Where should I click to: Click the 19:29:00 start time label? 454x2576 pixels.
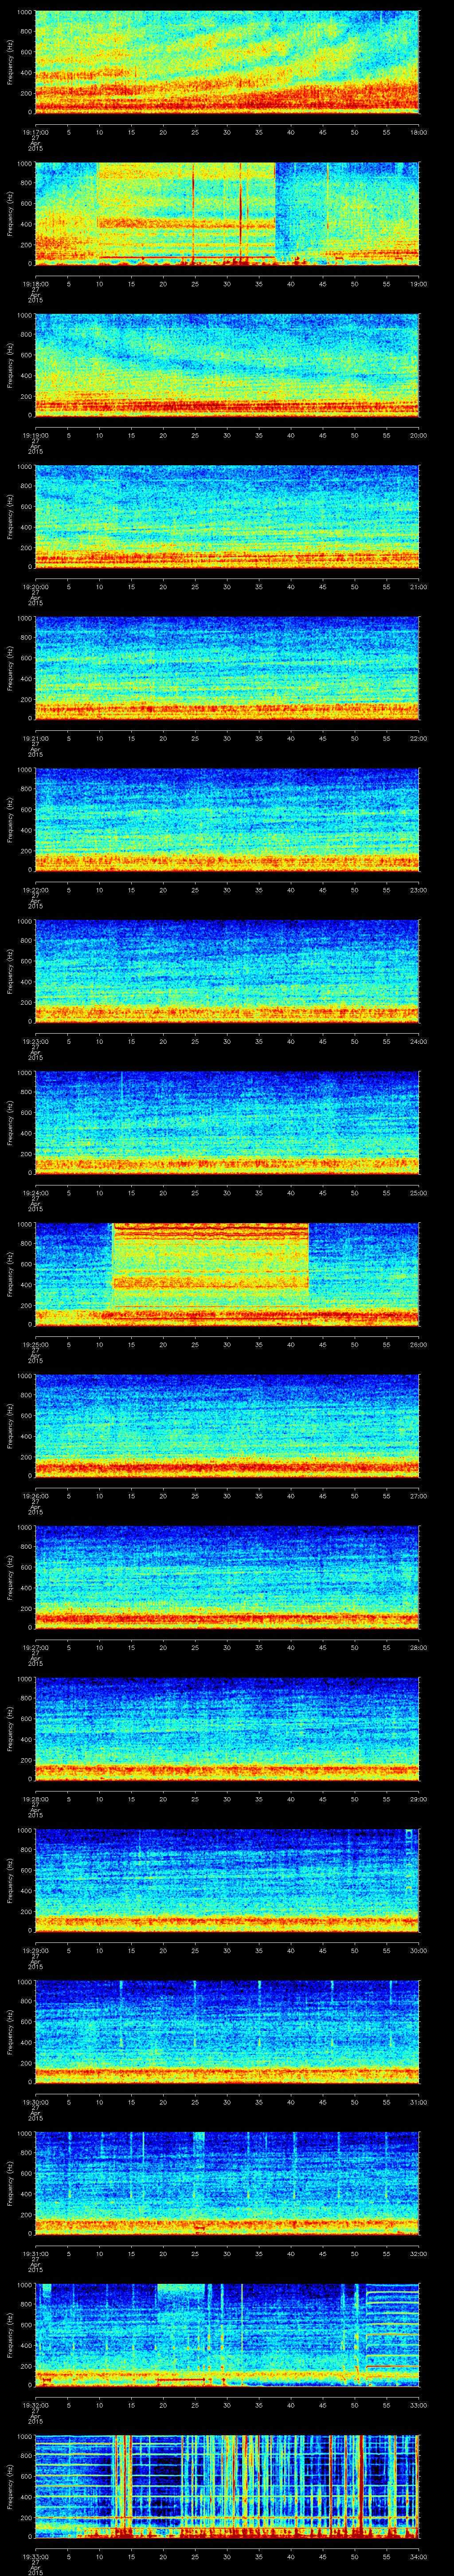point(35,1950)
